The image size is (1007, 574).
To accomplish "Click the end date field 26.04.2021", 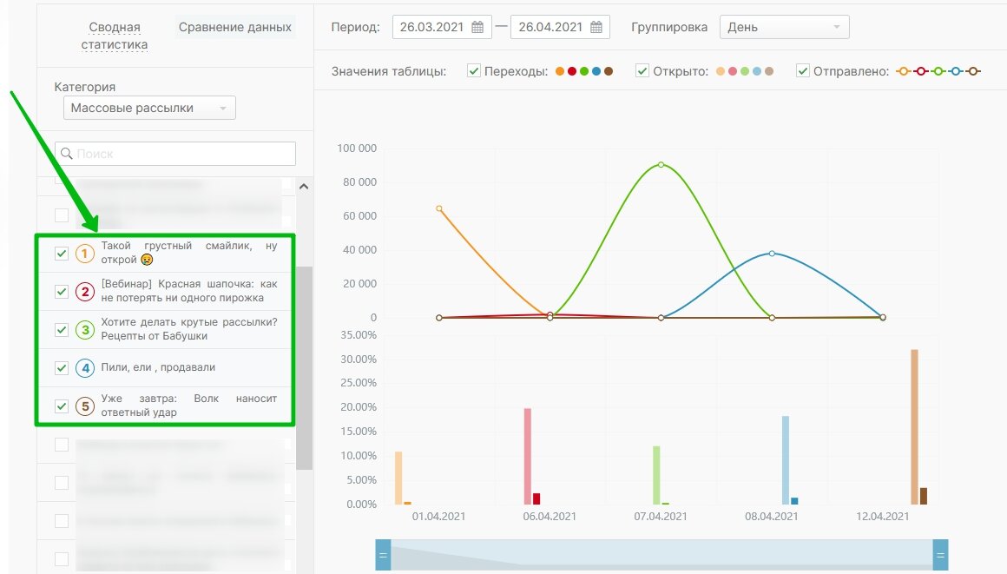I will pyautogui.click(x=560, y=27).
